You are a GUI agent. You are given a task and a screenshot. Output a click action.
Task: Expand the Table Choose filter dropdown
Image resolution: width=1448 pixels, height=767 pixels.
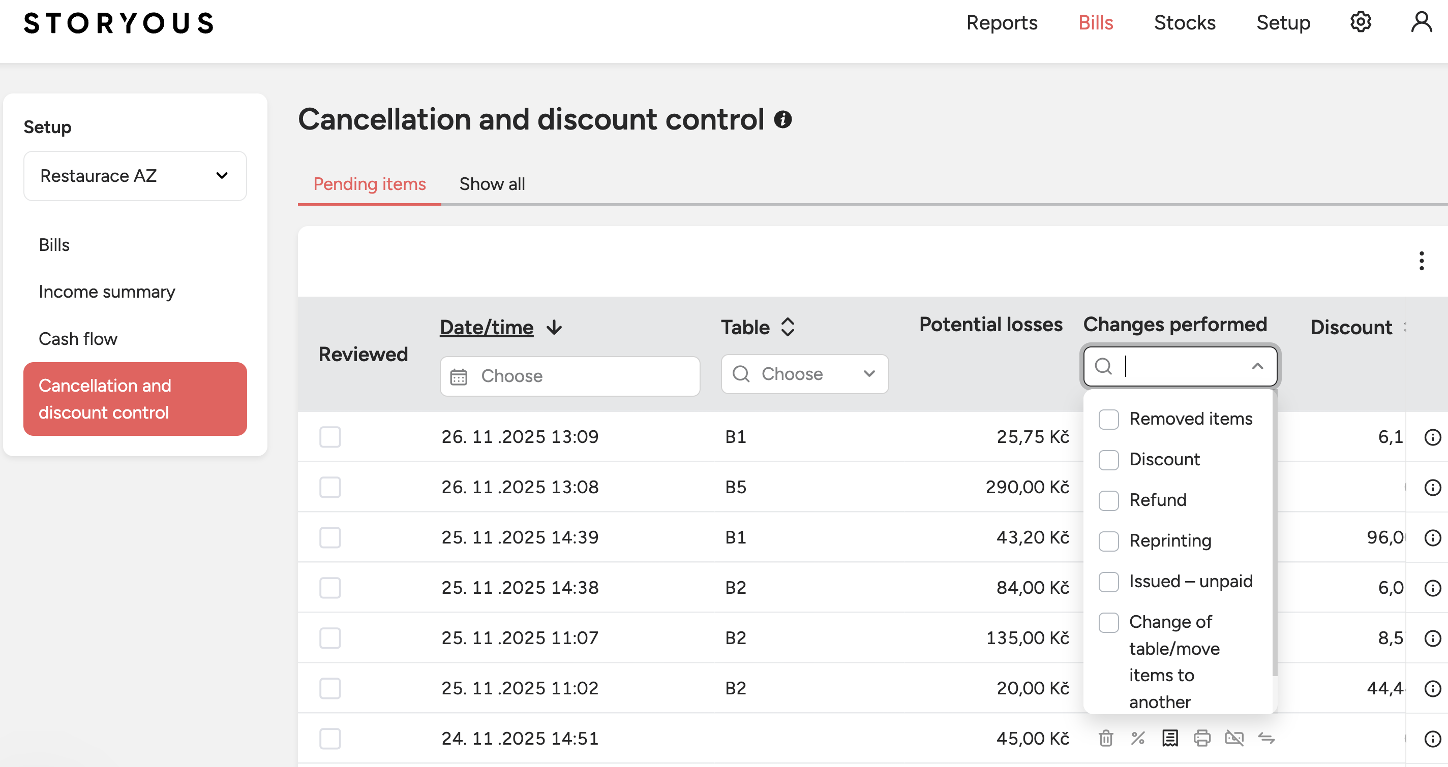804,374
